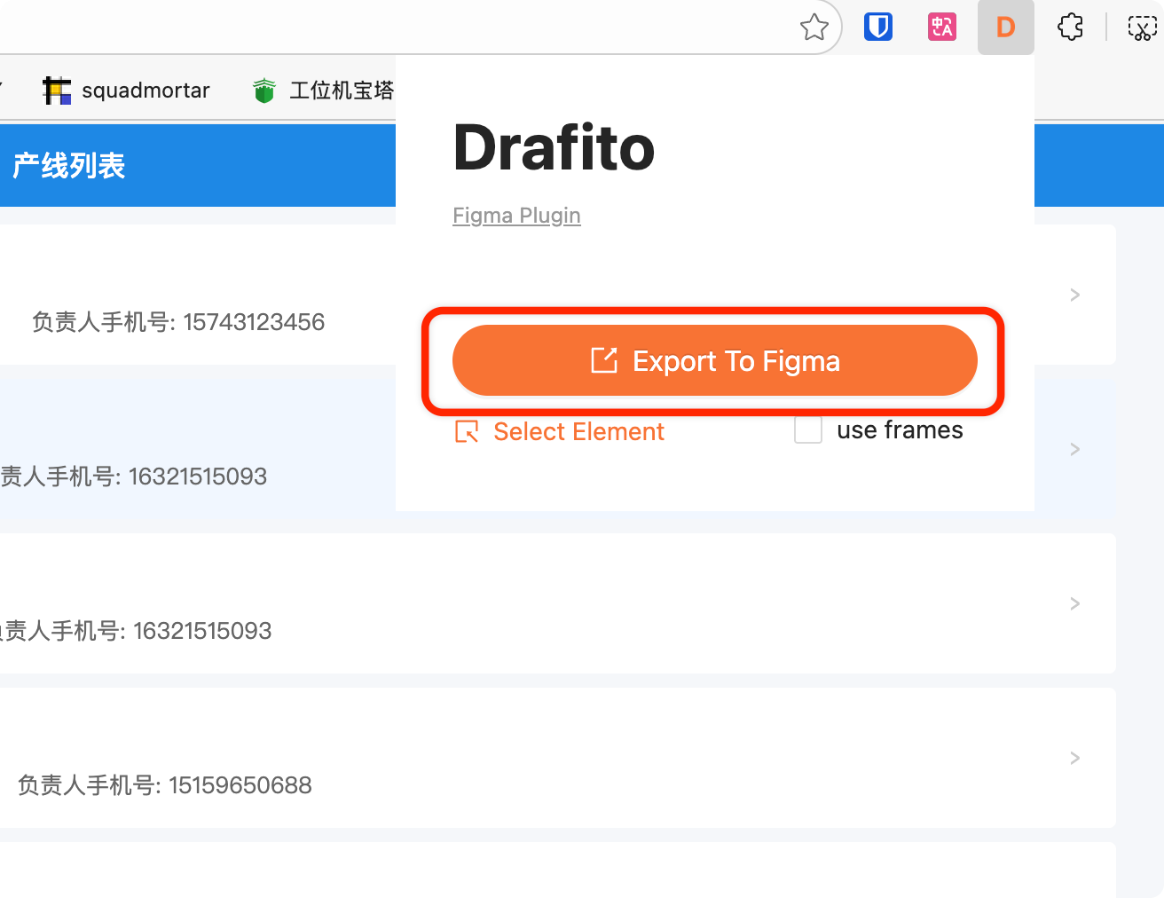
Task: Click the scissors screenshot icon
Action: click(x=1141, y=28)
